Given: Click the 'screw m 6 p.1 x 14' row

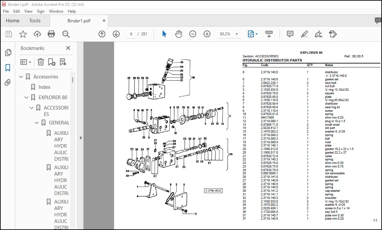Looking at the screenshot, I should (311, 208).
